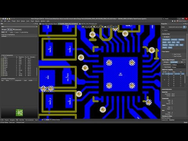
Task: Toggle the Select checkbox in PCB panel
Action: tap(9, 32)
